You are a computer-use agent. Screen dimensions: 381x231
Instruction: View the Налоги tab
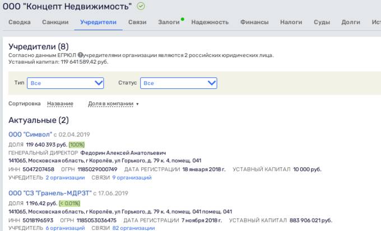(x=291, y=22)
